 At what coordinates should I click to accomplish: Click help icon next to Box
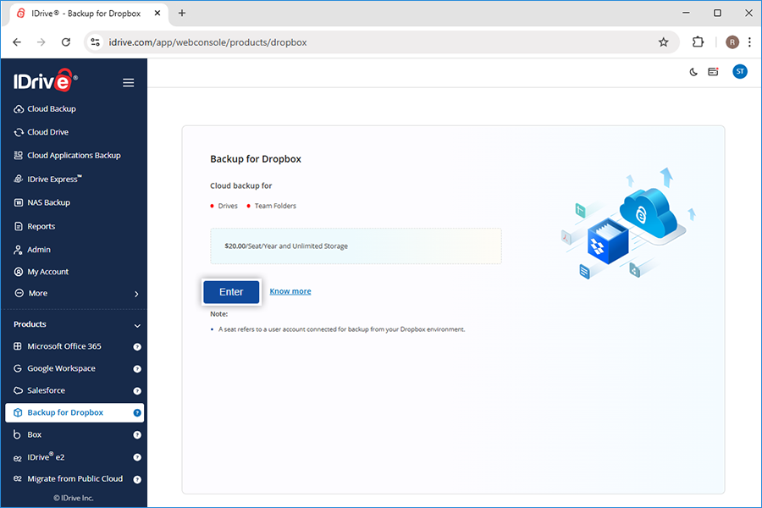click(x=137, y=435)
